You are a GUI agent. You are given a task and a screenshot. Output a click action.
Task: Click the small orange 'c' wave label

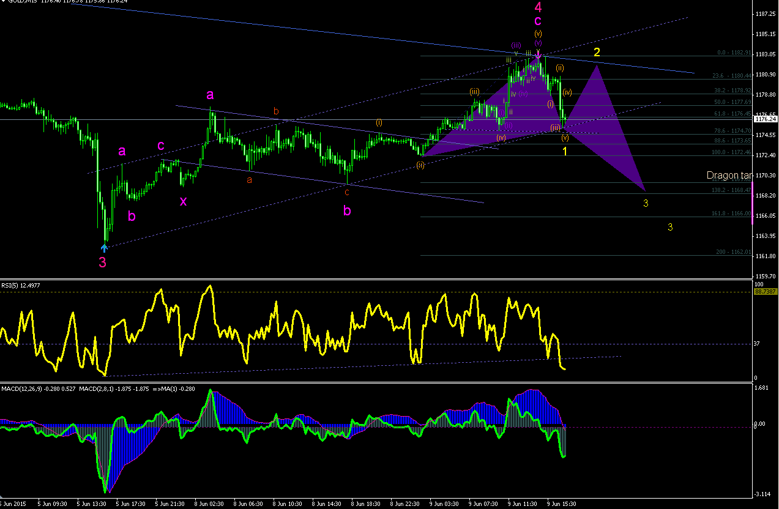tap(347, 192)
